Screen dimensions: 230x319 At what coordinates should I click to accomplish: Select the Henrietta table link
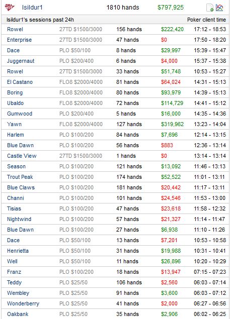[x=18, y=251]
